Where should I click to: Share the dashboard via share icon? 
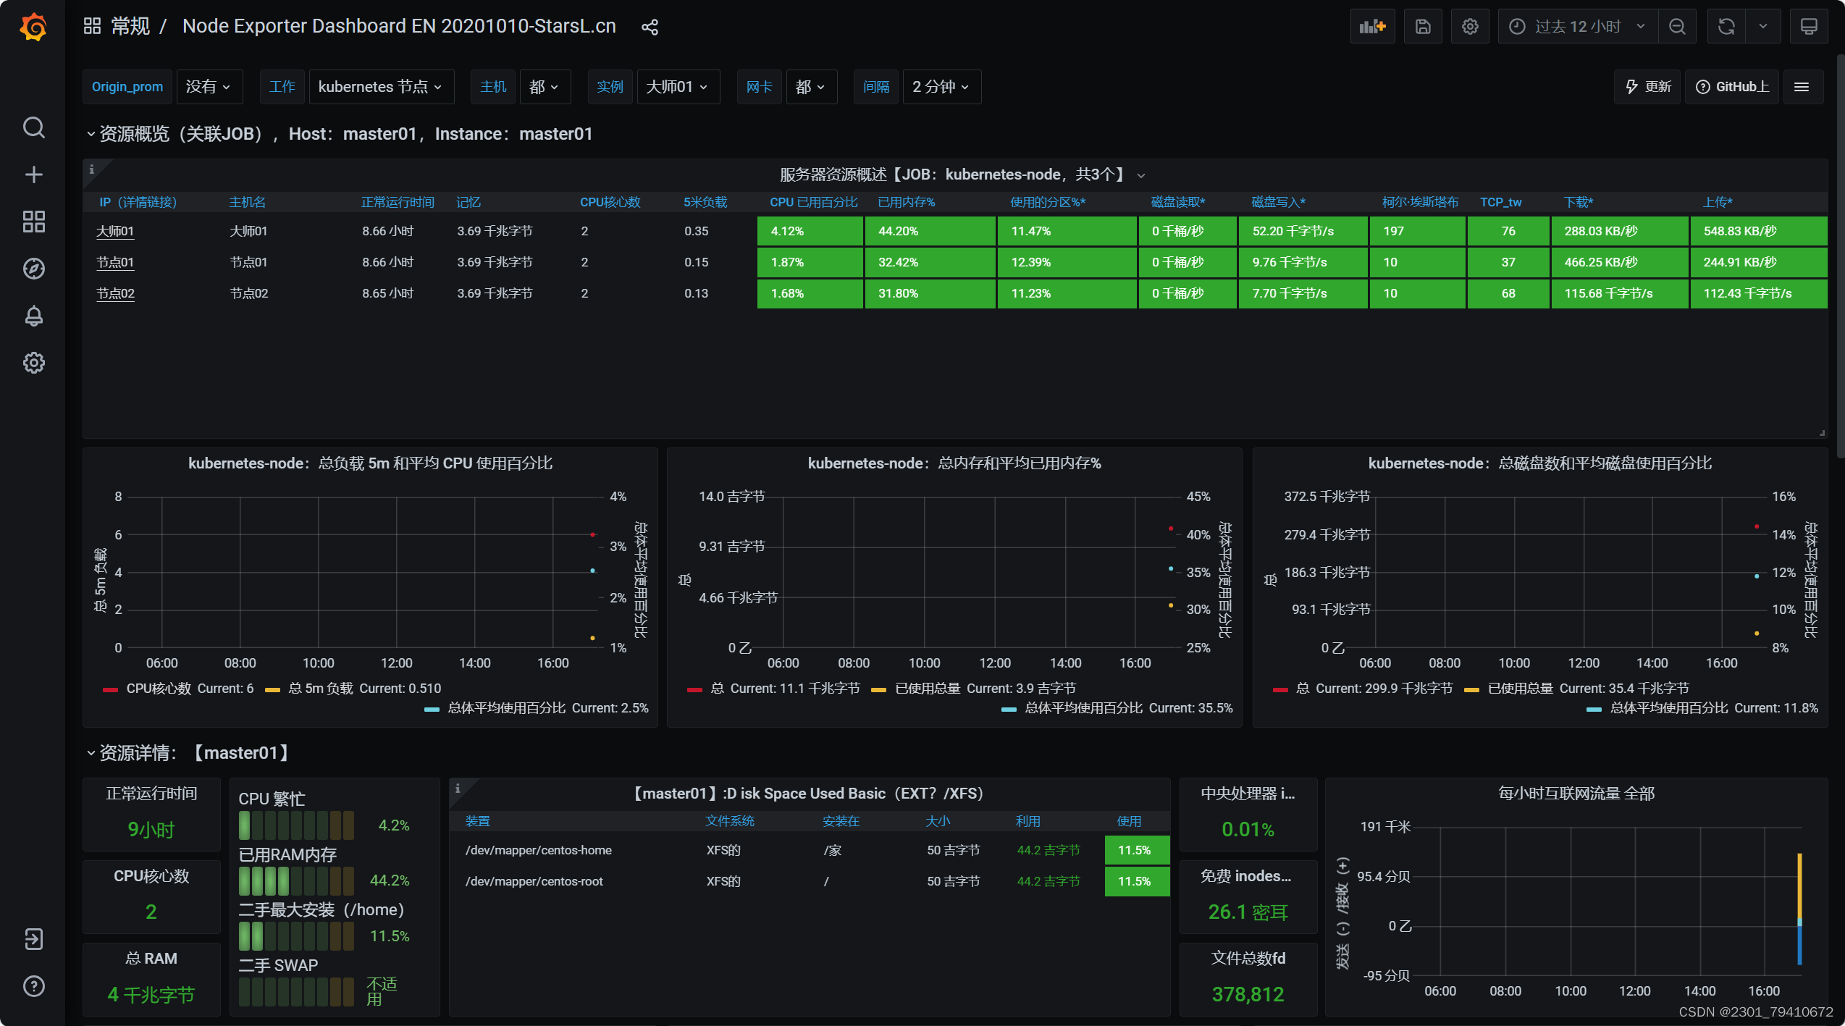(x=650, y=28)
